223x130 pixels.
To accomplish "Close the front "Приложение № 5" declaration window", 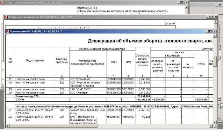I will pos(215,31).
